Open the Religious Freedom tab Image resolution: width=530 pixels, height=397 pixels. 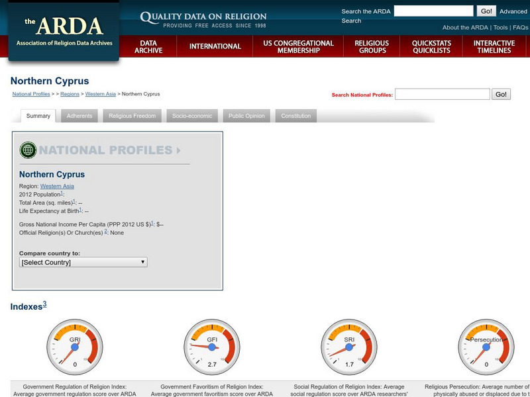[x=132, y=115]
